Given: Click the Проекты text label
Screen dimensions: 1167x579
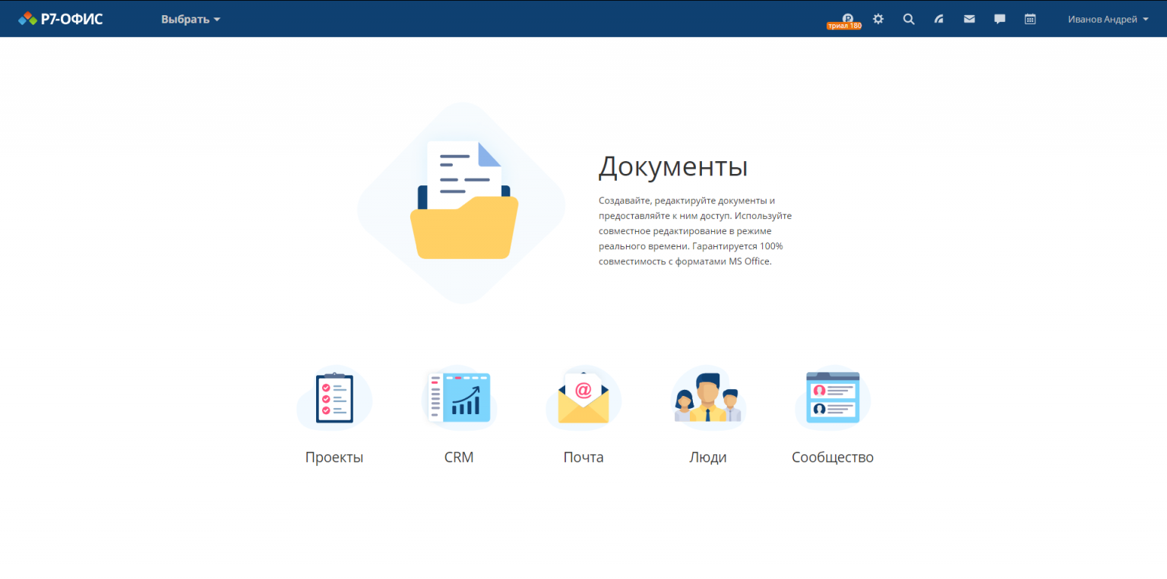Looking at the screenshot, I should [x=334, y=457].
